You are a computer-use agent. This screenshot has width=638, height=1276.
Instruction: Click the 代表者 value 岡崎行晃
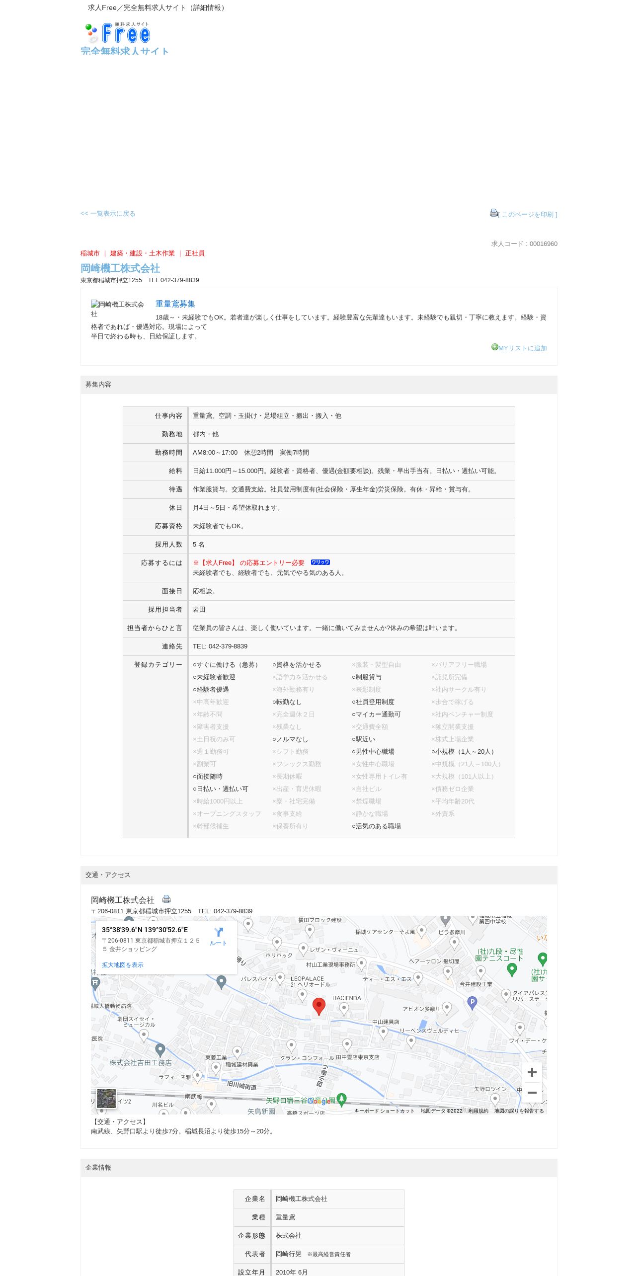[x=289, y=1254]
